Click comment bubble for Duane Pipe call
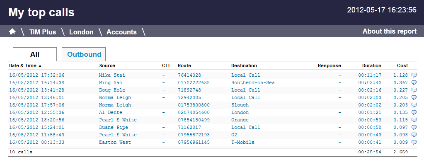This screenshot has width=424, height=167. [414, 127]
